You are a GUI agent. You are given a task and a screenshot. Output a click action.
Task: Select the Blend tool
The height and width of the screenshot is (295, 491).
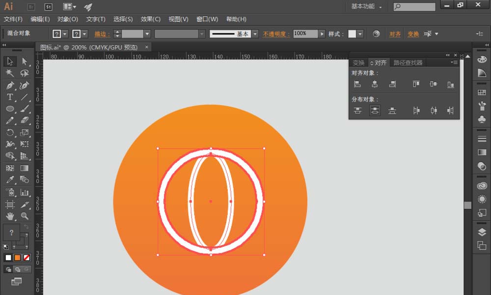pos(25,180)
